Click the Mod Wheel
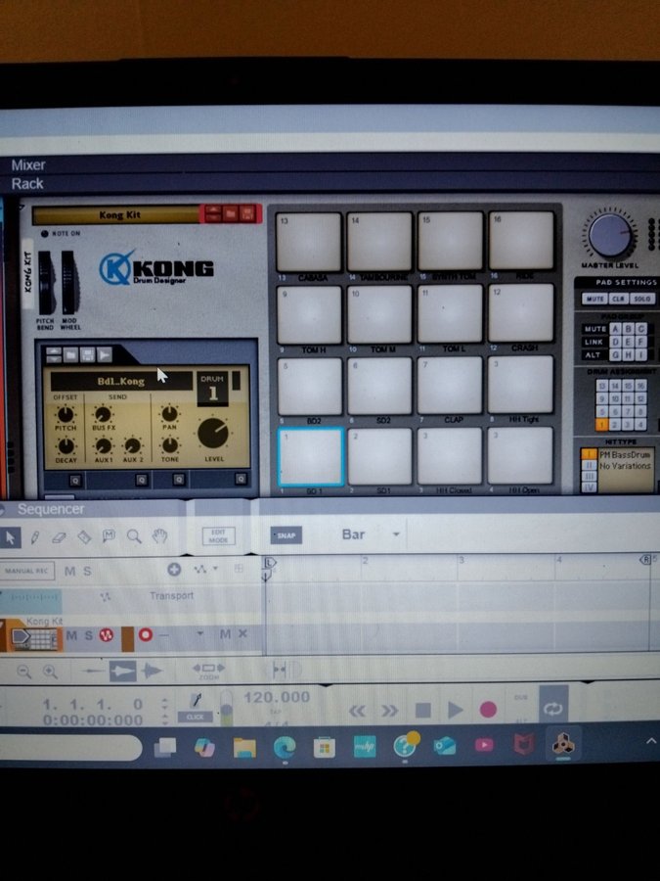The width and height of the screenshot is (660, 881). [70, 283]
